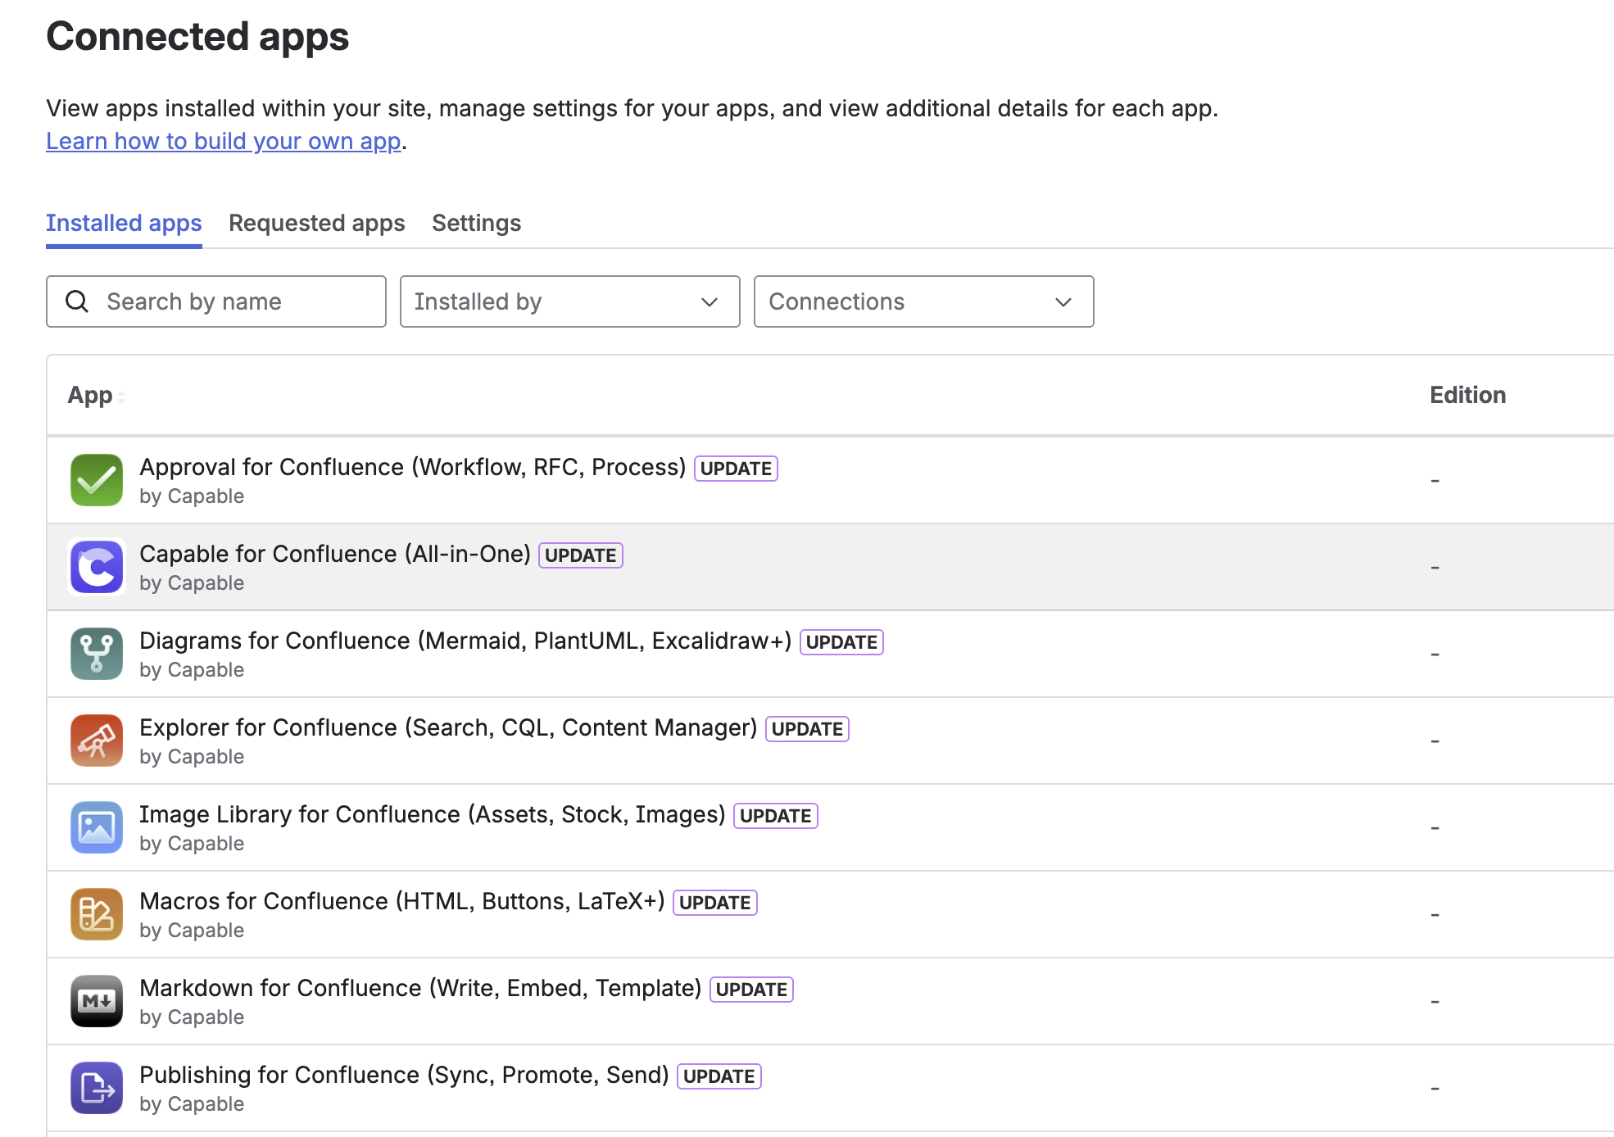This screenshot has width=1614, height=1137.
Task: Click the Macros for Confluence orange icon
Action: click(x=97, y=914)
